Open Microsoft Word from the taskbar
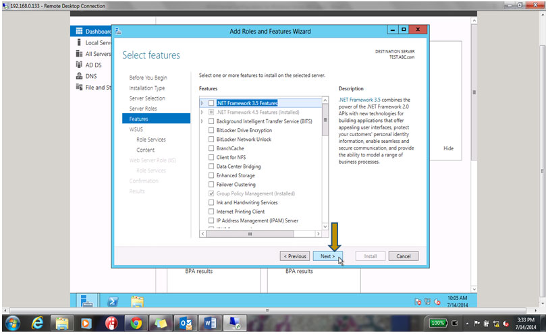 (210, 324)
